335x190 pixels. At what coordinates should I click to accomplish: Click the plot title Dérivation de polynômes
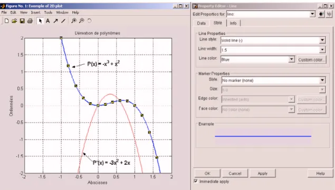pyautogui.click(x=98, y=33)
